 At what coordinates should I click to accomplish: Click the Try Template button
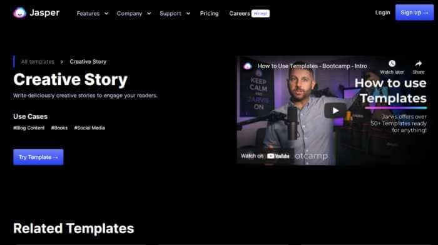38,157
